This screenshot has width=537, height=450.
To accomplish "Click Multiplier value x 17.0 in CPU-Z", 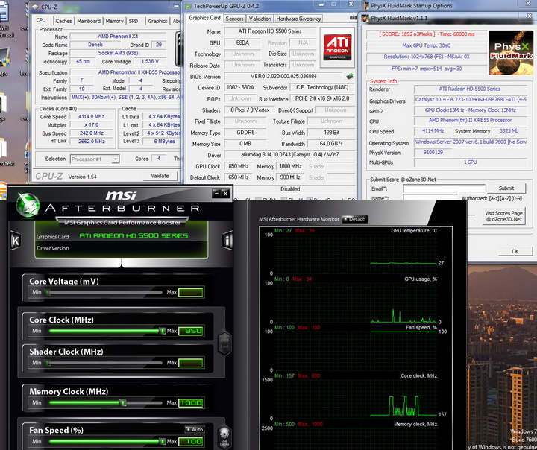I will click(x=92, y=125).
